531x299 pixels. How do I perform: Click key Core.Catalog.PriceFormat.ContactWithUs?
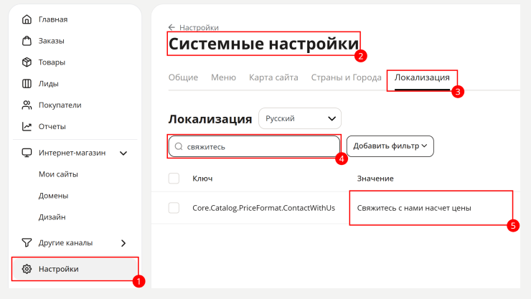point(264,208)
